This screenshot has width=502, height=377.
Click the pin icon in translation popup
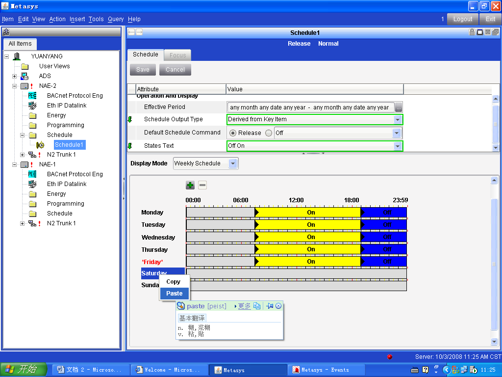click(270, 306)
